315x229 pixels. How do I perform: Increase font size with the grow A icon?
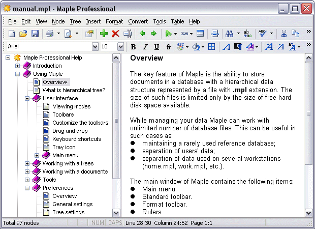(x=269, y=47)
